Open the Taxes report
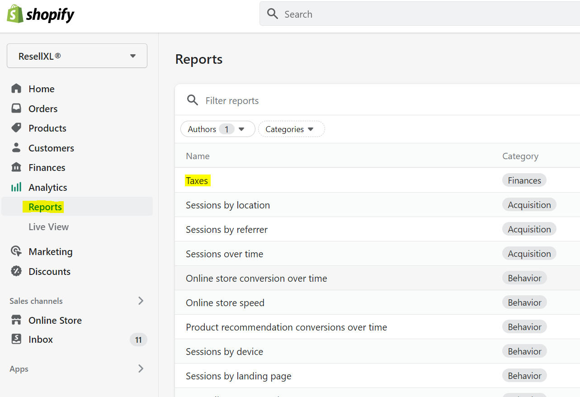This screenshot has height=397, width=580. tap(197, 180)
